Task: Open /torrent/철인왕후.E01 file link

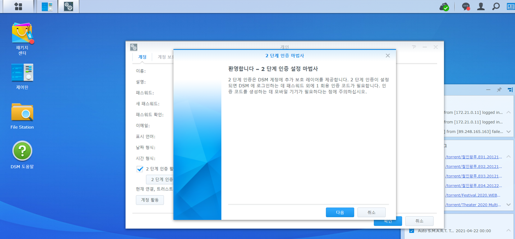Action: (474, 157)
